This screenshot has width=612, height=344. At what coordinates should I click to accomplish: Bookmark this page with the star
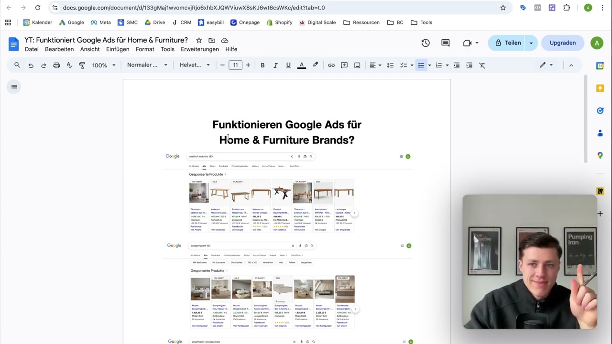coord(503,8)
